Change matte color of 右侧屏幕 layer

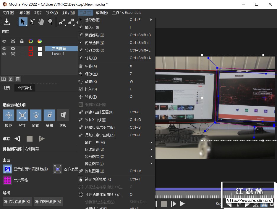pos(40,49)
